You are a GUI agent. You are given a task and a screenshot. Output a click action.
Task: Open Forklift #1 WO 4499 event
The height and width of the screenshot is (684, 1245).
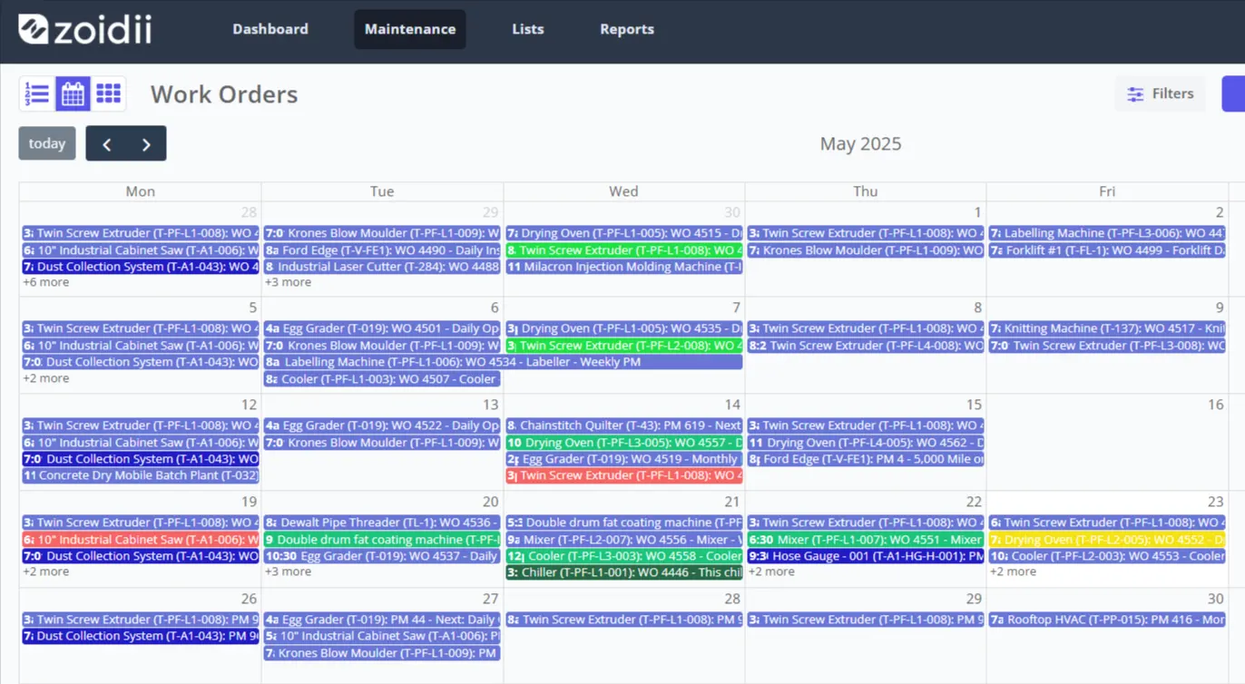coord(1107,250)
